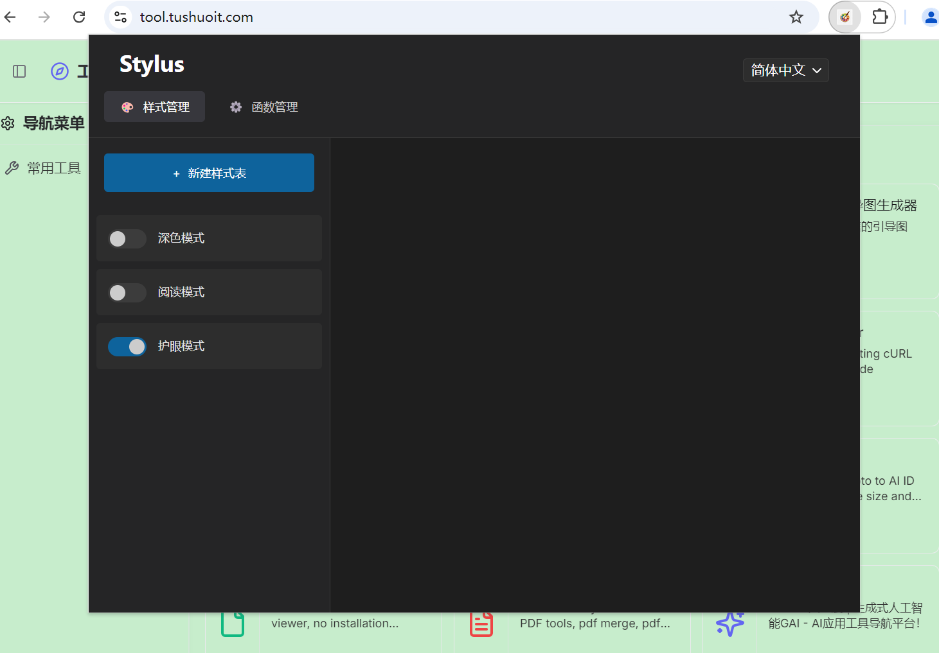Viewport: 939px width, 653px height.
Task: Click the "PDF tools, pdf merge, pdf..." text
Action: [x=595, y=623]
